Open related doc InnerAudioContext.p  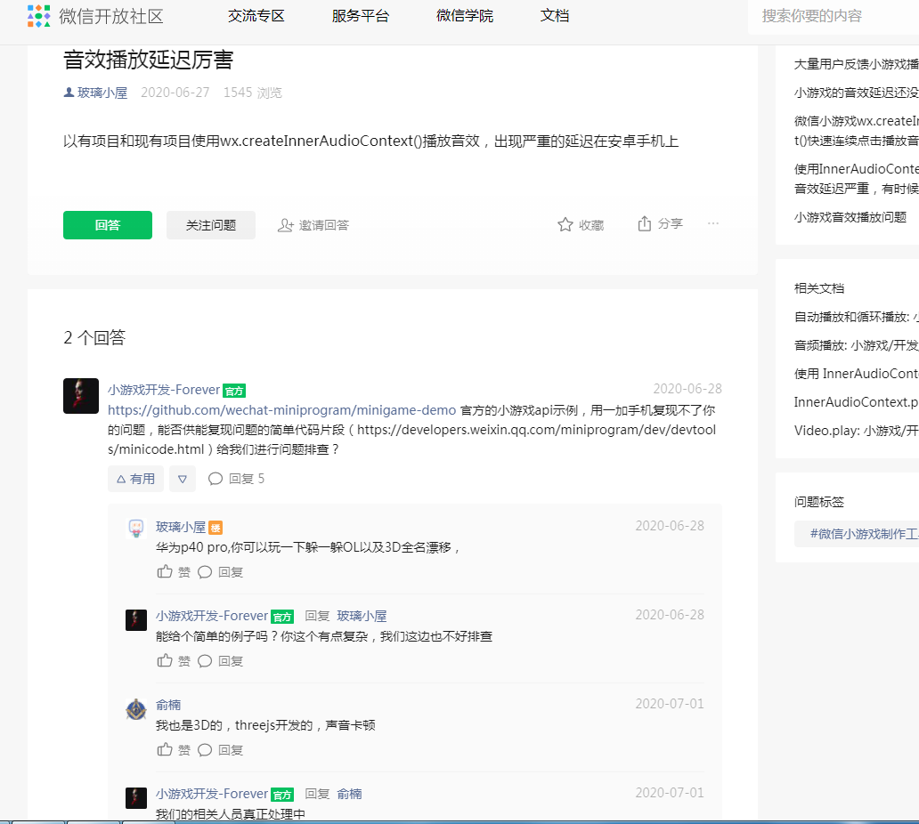[x=856, y=402]
